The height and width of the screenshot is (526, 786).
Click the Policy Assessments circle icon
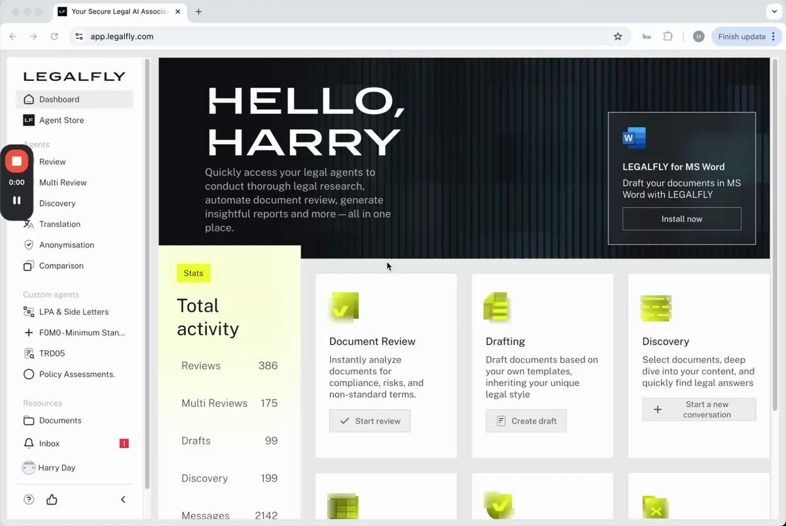[28, 374]
